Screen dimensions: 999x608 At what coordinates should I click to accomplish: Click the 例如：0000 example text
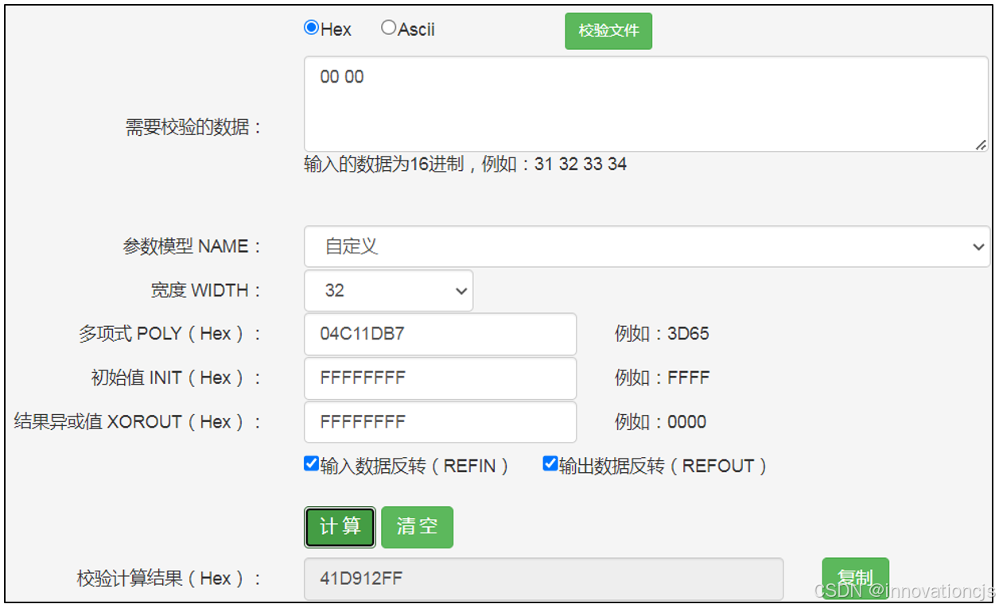click(660, 422)
